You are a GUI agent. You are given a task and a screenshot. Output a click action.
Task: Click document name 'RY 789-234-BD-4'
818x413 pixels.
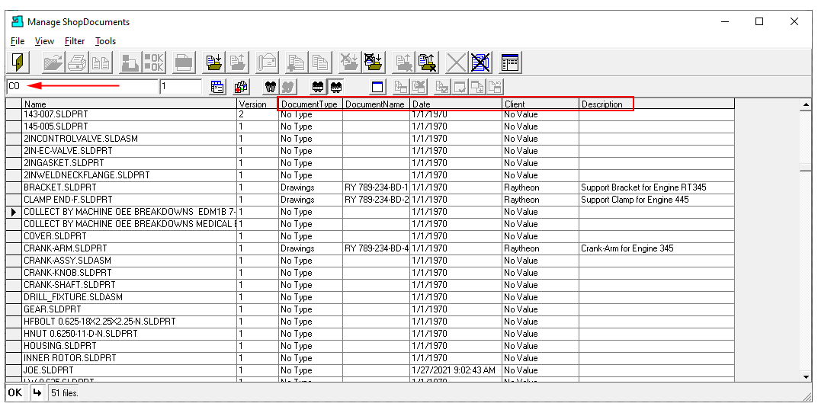click(376, 248)
